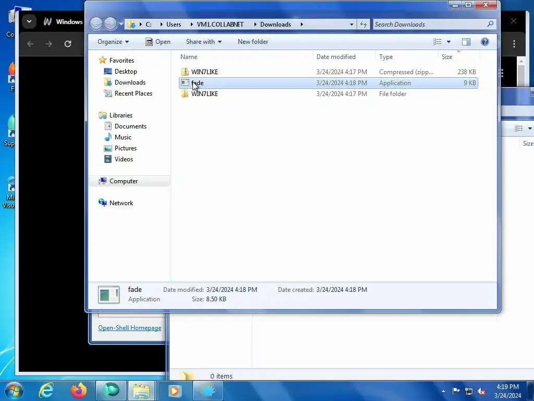
Task: Open address bar previous locations dropdown
Action: (x=351, y=25)
